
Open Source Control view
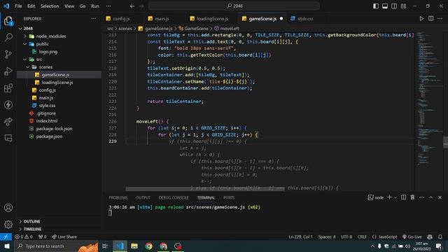[x=8, y=55]
